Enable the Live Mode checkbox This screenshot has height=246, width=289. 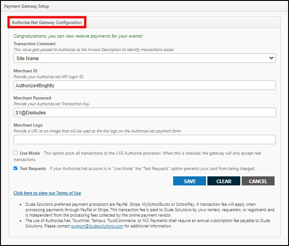point(15,153)
